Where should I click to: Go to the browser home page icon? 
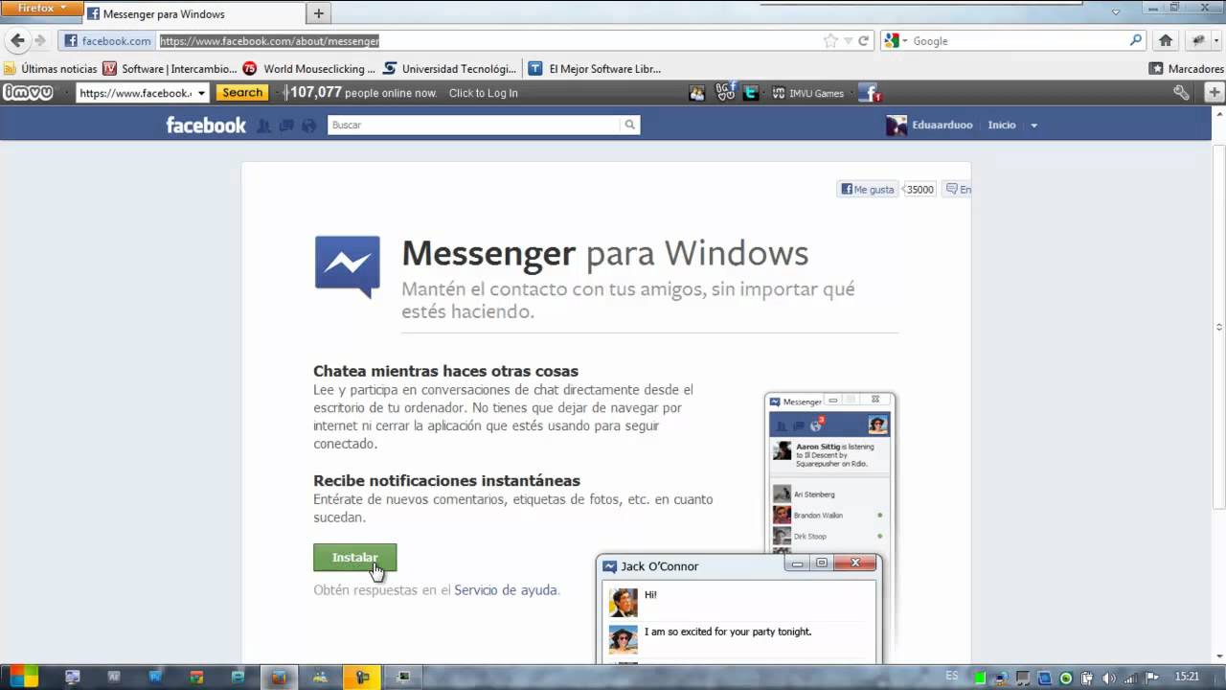pos(1166,40)
